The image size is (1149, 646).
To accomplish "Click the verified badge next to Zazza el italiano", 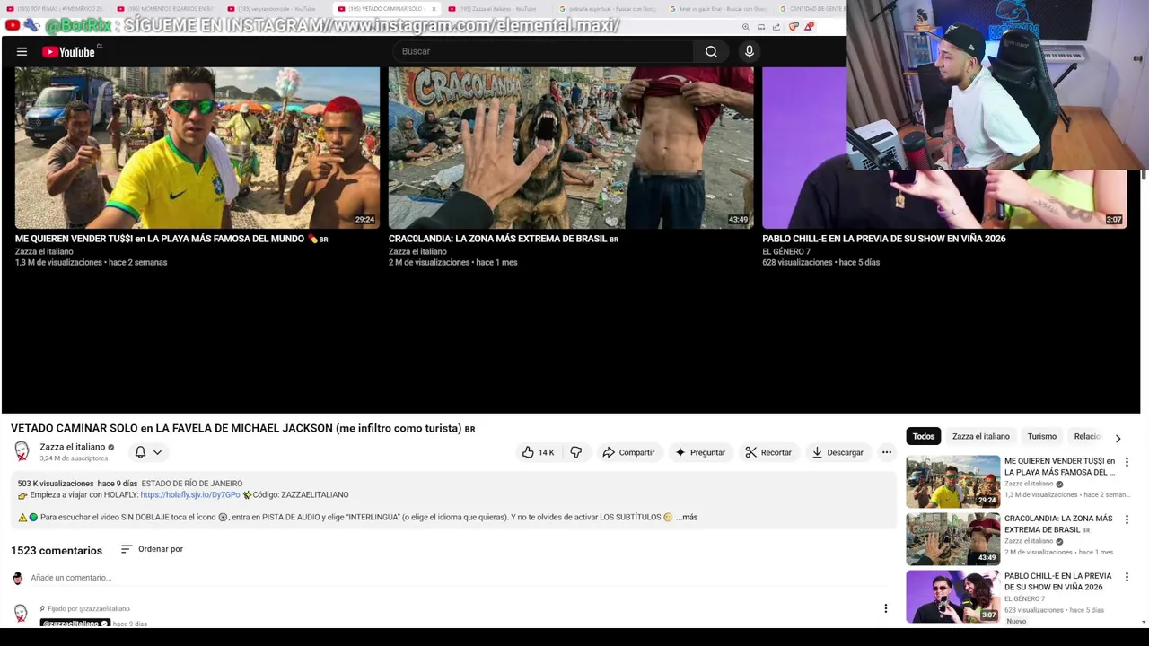I will (111, 448).
